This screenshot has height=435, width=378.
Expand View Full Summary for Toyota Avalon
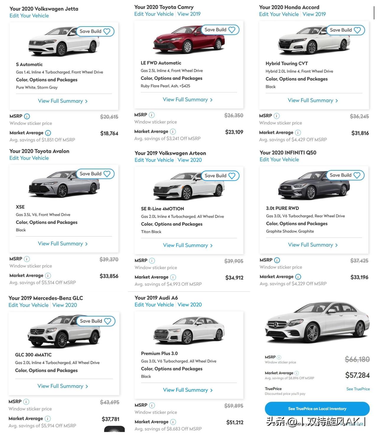click(x=63, y=244)
